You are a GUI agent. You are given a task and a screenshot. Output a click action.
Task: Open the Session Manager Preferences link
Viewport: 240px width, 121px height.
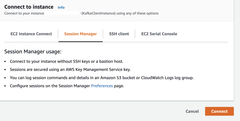[x=102, y=86]
